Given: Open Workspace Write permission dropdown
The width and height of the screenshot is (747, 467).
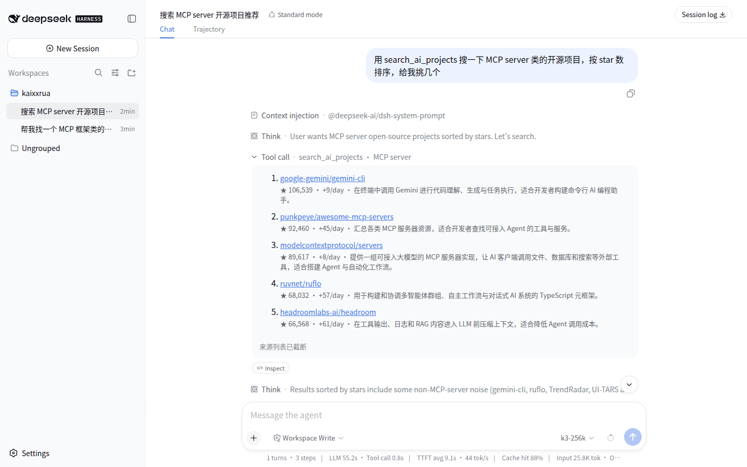Looking at the screenshot, I should (309, 438).
